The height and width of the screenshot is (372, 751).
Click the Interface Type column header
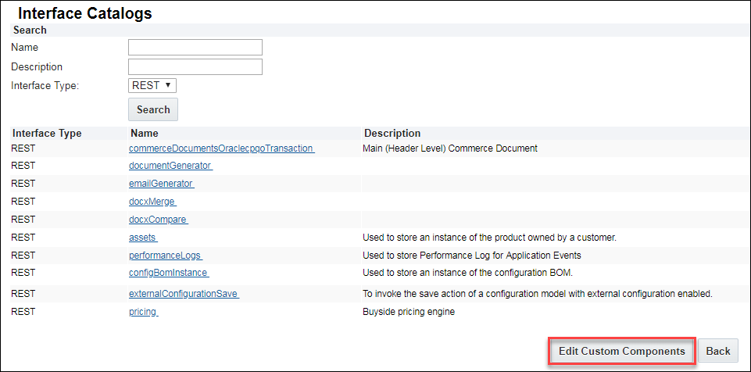(47, 134)
